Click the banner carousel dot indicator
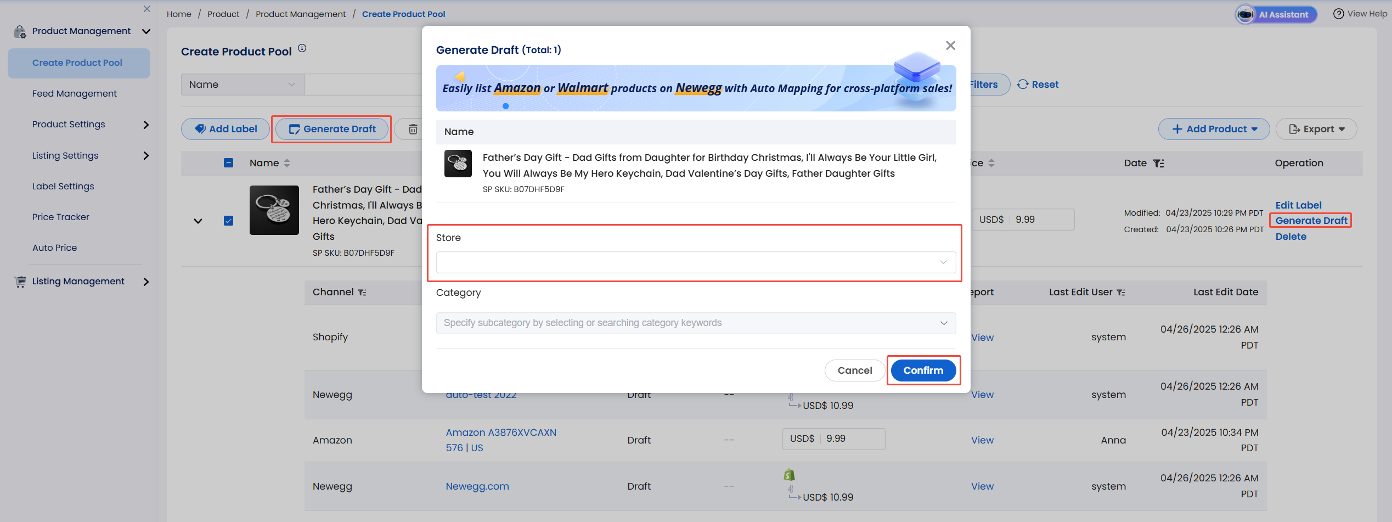1392x522 pixels. pyautogui.click(x=505, y=106)
